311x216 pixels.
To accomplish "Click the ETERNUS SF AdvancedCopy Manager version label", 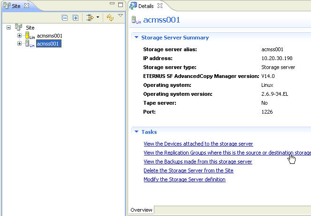I will click(201, 76).
